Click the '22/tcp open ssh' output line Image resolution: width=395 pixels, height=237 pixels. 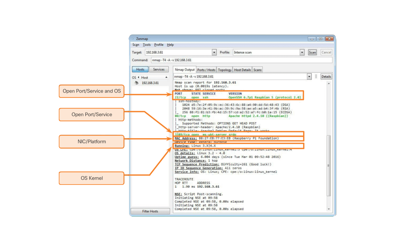238,97
